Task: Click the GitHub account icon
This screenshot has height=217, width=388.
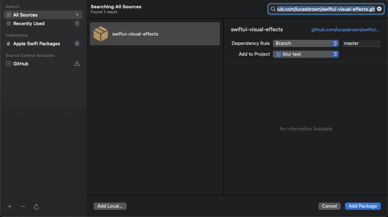Action: pos(9,64)
